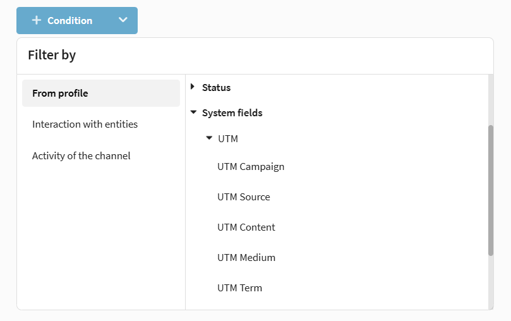Pick the UTM Content field
This screenshot has width=511, height=321.
point(246,227)
